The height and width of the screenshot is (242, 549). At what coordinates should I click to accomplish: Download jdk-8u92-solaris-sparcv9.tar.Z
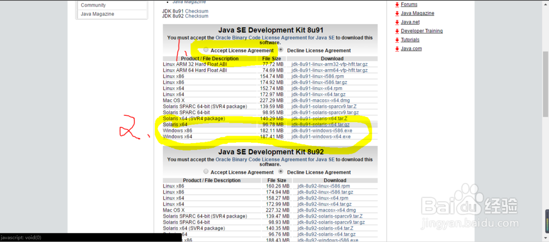pyautogui.click(x=329, y=216)
